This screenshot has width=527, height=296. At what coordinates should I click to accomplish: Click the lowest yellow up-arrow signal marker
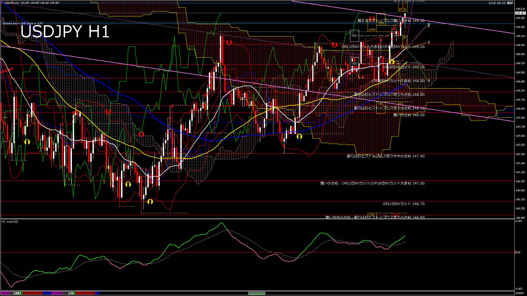(x=150, y=202)
